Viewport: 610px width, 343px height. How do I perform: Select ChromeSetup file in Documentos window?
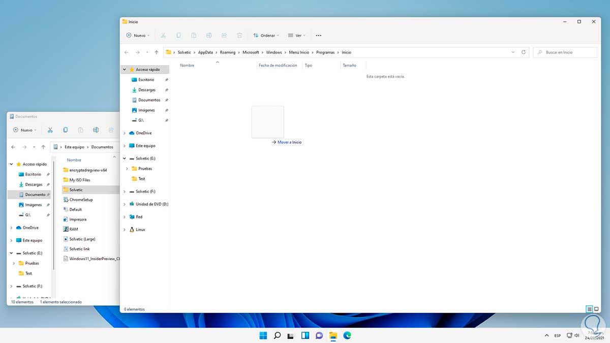coord(81,200)
